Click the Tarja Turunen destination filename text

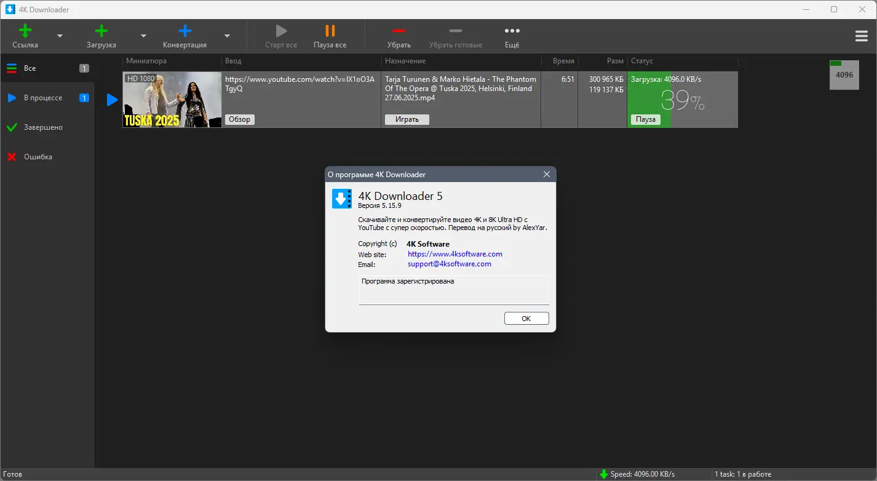pos(461,89)
